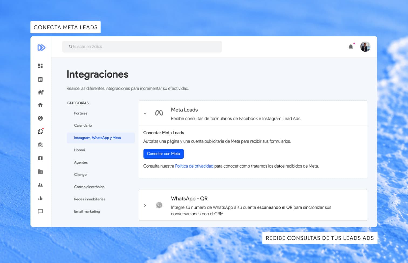The width and height of the screenshot is (408, 263).
Task: Select the Calendario category
Action: click(x=83, y=126)
